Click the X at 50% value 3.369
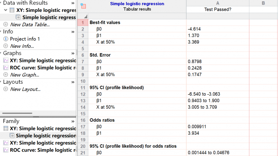This screenshot has width=278, height=156. (193, 42)
